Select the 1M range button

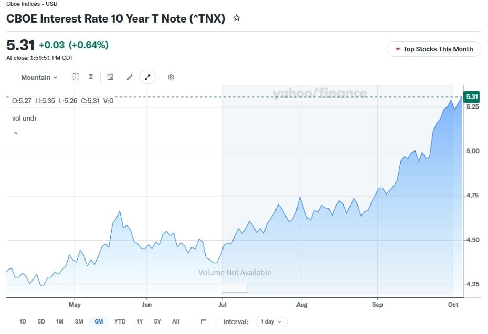coord(59,321)
